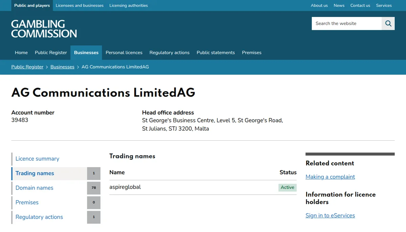406x232 pixels.
Task: Open Premises sidebar item
Action: coord(56,202)
